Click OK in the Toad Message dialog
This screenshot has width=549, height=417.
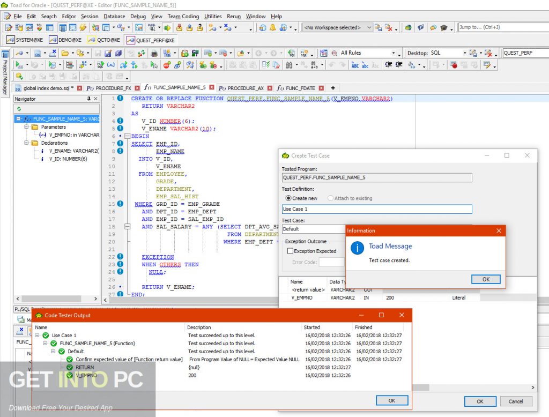pos(486,279)
